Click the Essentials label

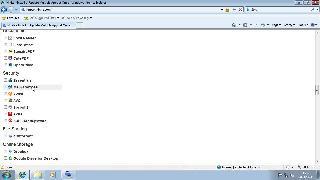22,80
